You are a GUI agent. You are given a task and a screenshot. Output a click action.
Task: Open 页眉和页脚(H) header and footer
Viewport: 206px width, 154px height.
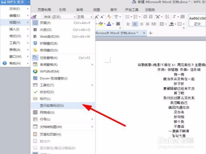(63, 134)
